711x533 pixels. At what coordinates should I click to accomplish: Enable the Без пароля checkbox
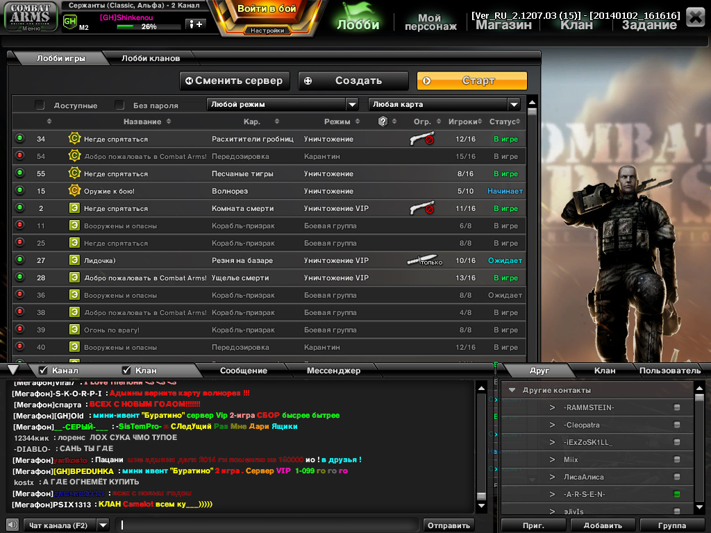[119, 105]
